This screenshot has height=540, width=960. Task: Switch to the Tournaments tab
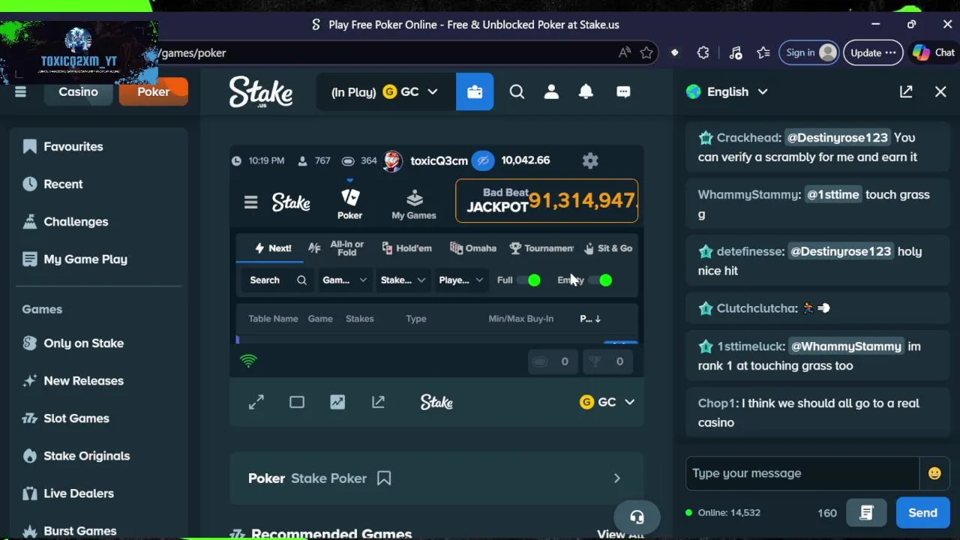tap(541, 248)
